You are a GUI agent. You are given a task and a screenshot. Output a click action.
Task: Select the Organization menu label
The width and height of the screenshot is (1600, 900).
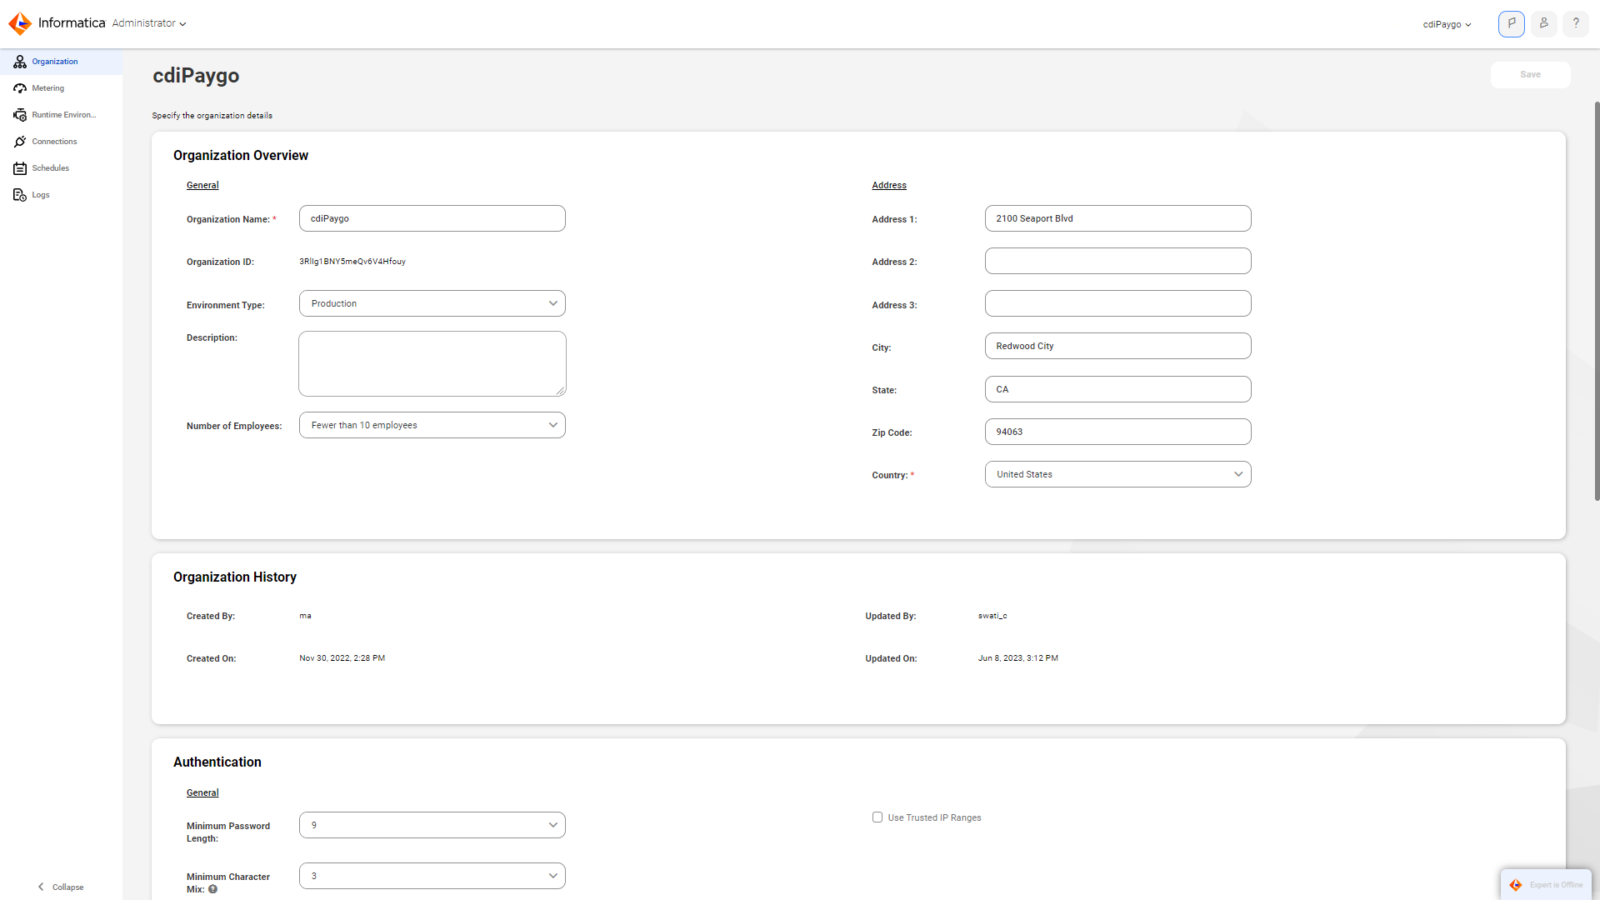point(55,62)
